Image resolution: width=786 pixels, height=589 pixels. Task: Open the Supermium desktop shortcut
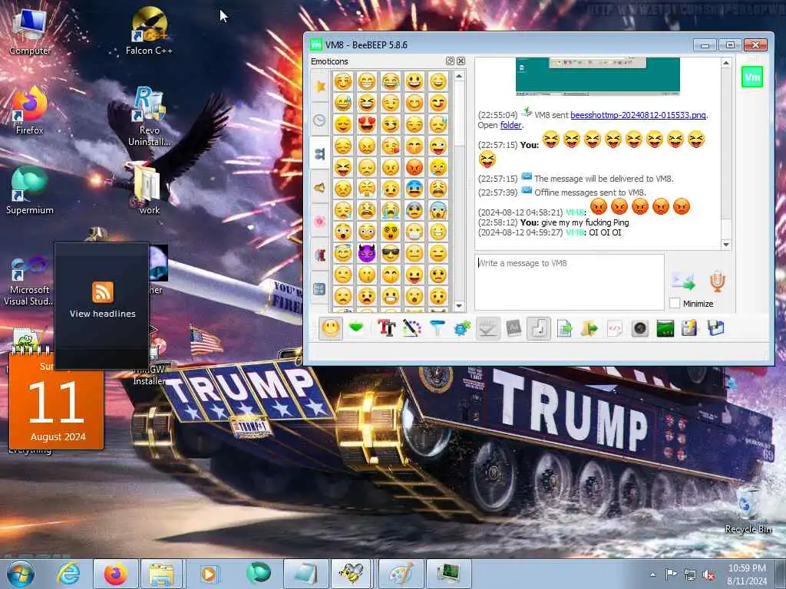pyautogui.click(x=30, y=190)
